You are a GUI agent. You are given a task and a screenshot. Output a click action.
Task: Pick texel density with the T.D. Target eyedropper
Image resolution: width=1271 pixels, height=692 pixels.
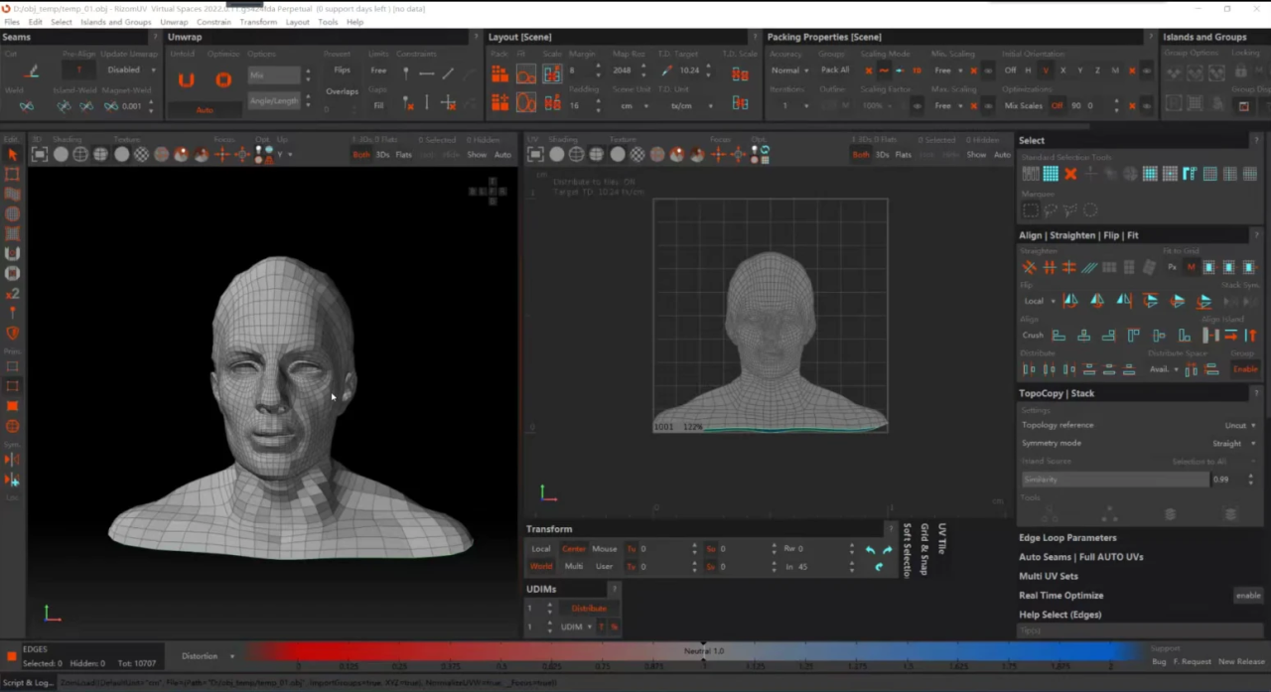(x=667, y=70)
